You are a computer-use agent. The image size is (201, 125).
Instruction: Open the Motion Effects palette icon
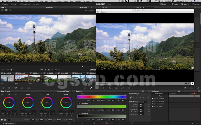[x=28, y=88]
